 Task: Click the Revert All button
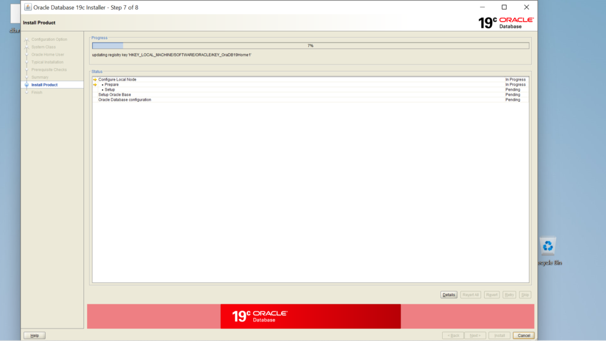pos(470,294)
